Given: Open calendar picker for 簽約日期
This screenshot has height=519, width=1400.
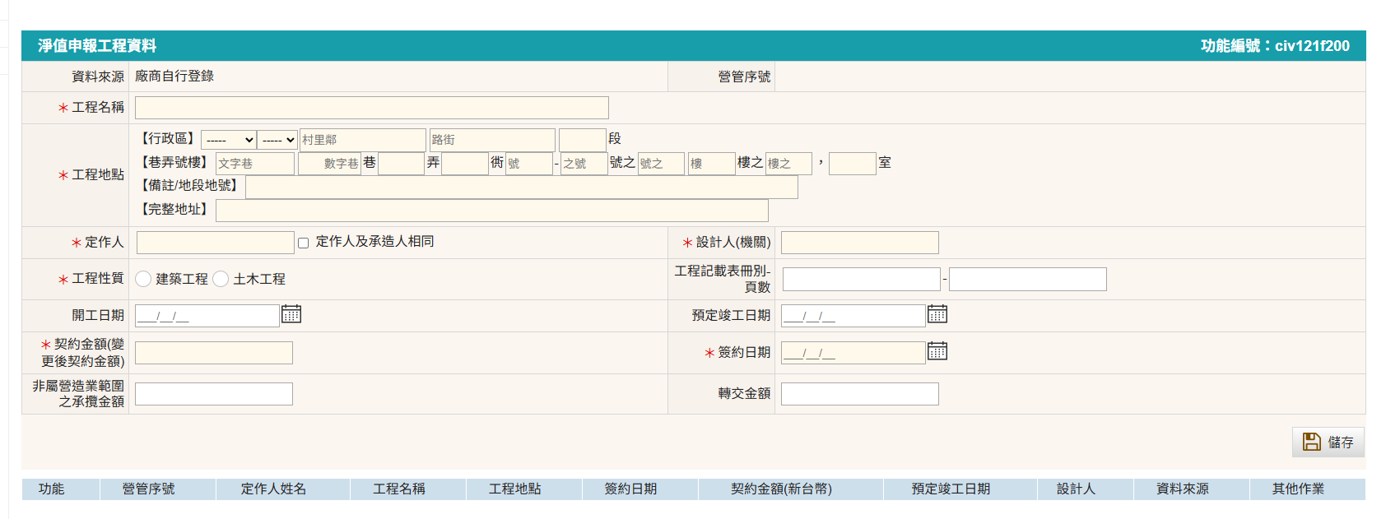Looking at the screenshot, I should tap(937, 351).
